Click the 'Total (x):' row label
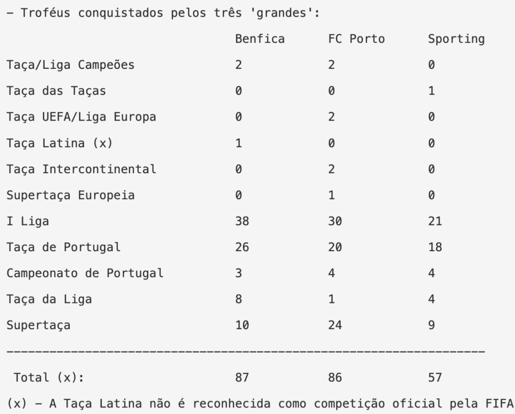 [x=48, y=377]
